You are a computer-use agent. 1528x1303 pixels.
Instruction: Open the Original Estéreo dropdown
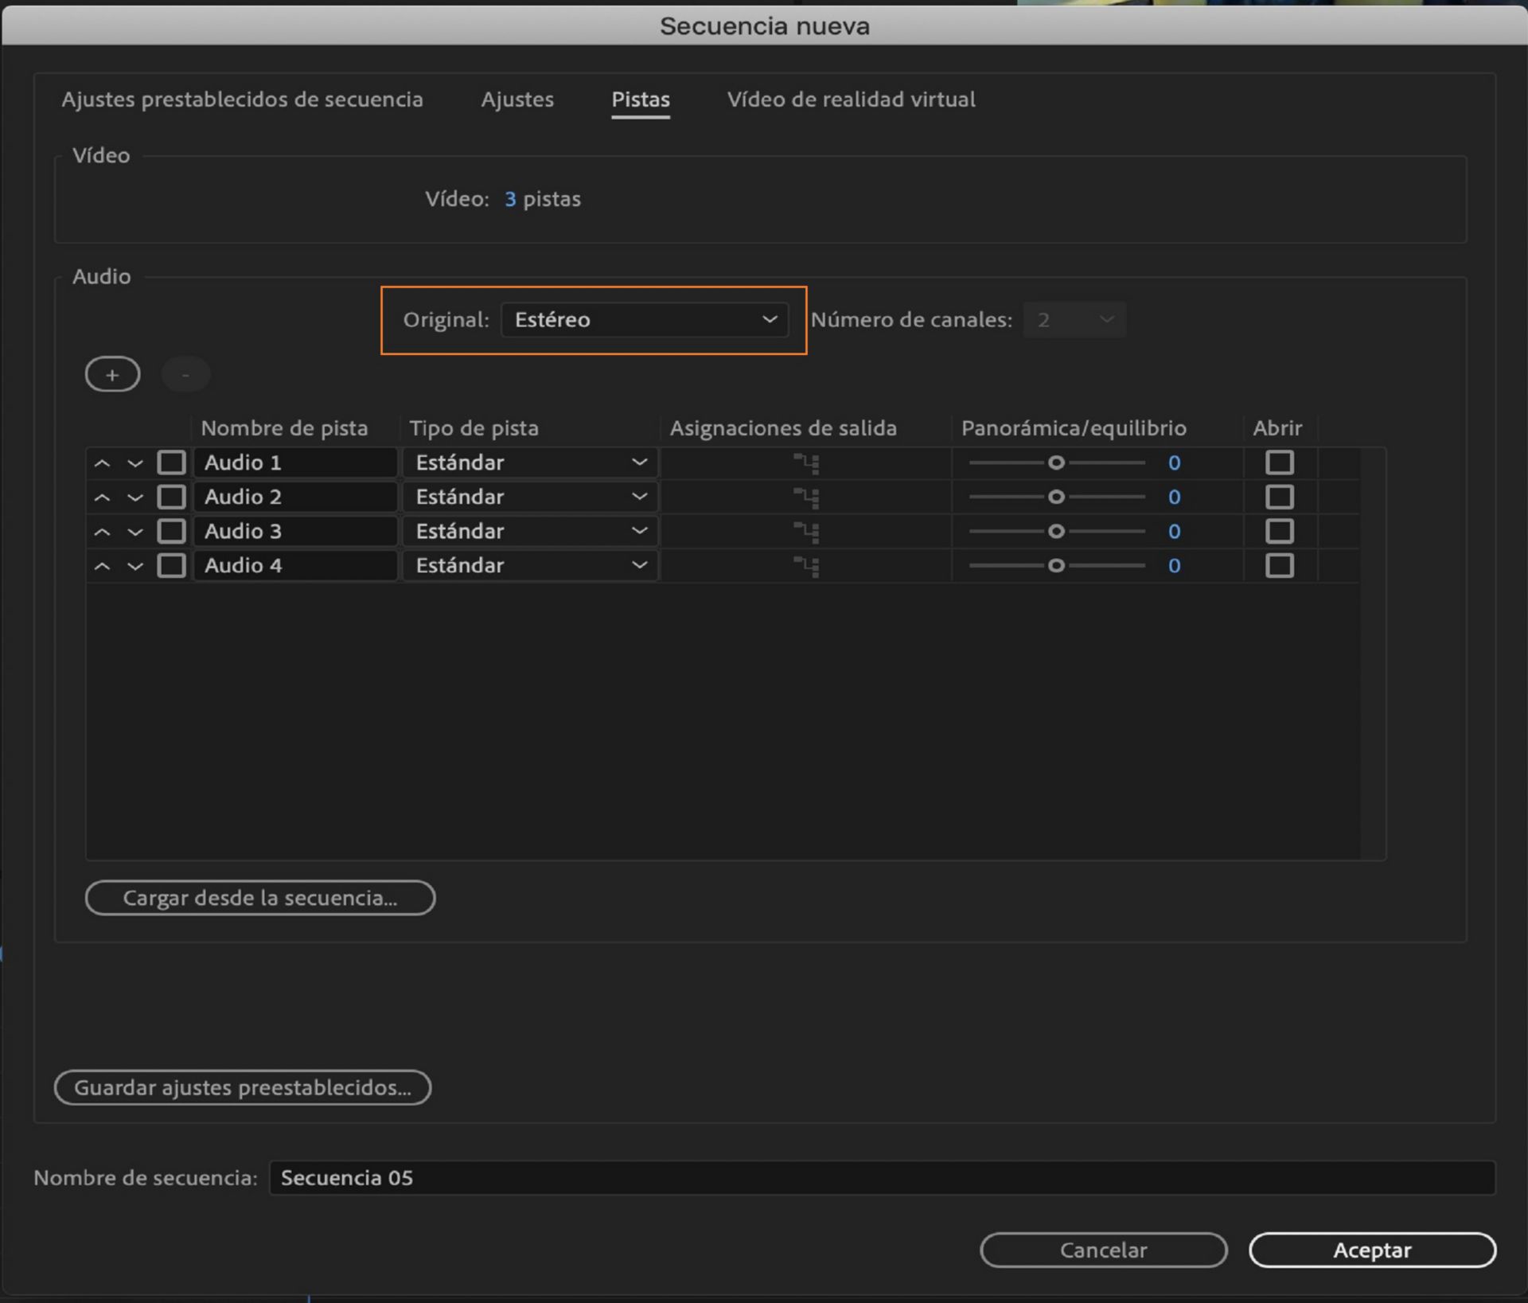(645, 319)
